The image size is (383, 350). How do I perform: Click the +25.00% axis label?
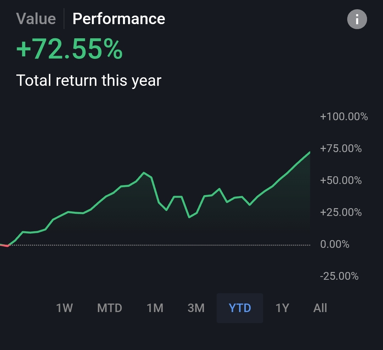pyautogui.click(x=341, y=212)
